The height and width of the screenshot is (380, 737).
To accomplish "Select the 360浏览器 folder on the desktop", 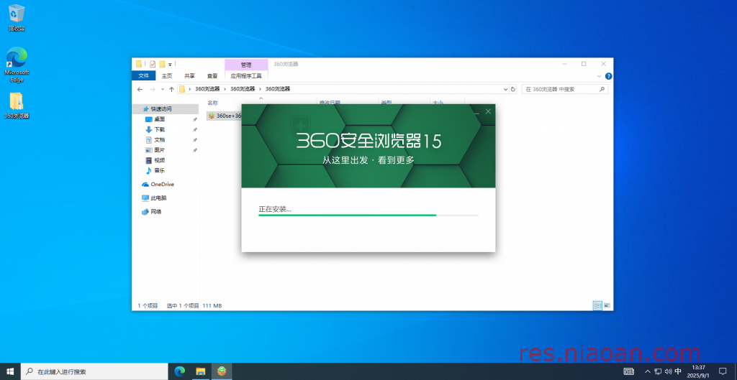I will tap(17, 105).
